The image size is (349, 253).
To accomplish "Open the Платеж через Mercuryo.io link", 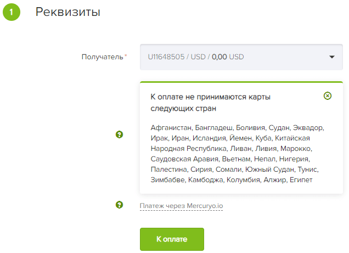I will tap(182, 206).
